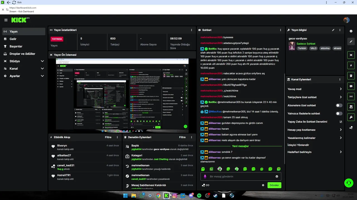Click the info icon in right sidebar
357x200 pixels.
click(351, 31)
